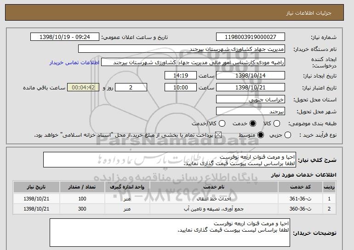Select the احداث خط انتقال service row
The height and width of the screenshot is (250, 354).
coord(174,199)
